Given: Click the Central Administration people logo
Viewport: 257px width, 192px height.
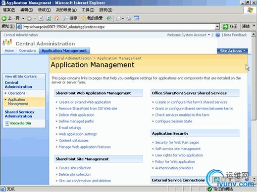Looking at the screenshot, I should [7, 42].
